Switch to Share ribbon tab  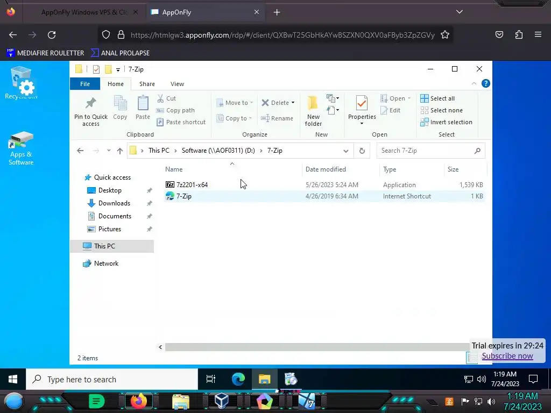[x=147, y=84]
